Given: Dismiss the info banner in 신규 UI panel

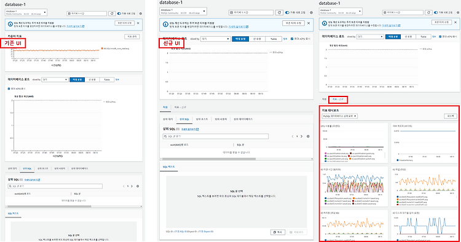Looking at the screenshot, I should pyautogui.click(x=309, y=23).
